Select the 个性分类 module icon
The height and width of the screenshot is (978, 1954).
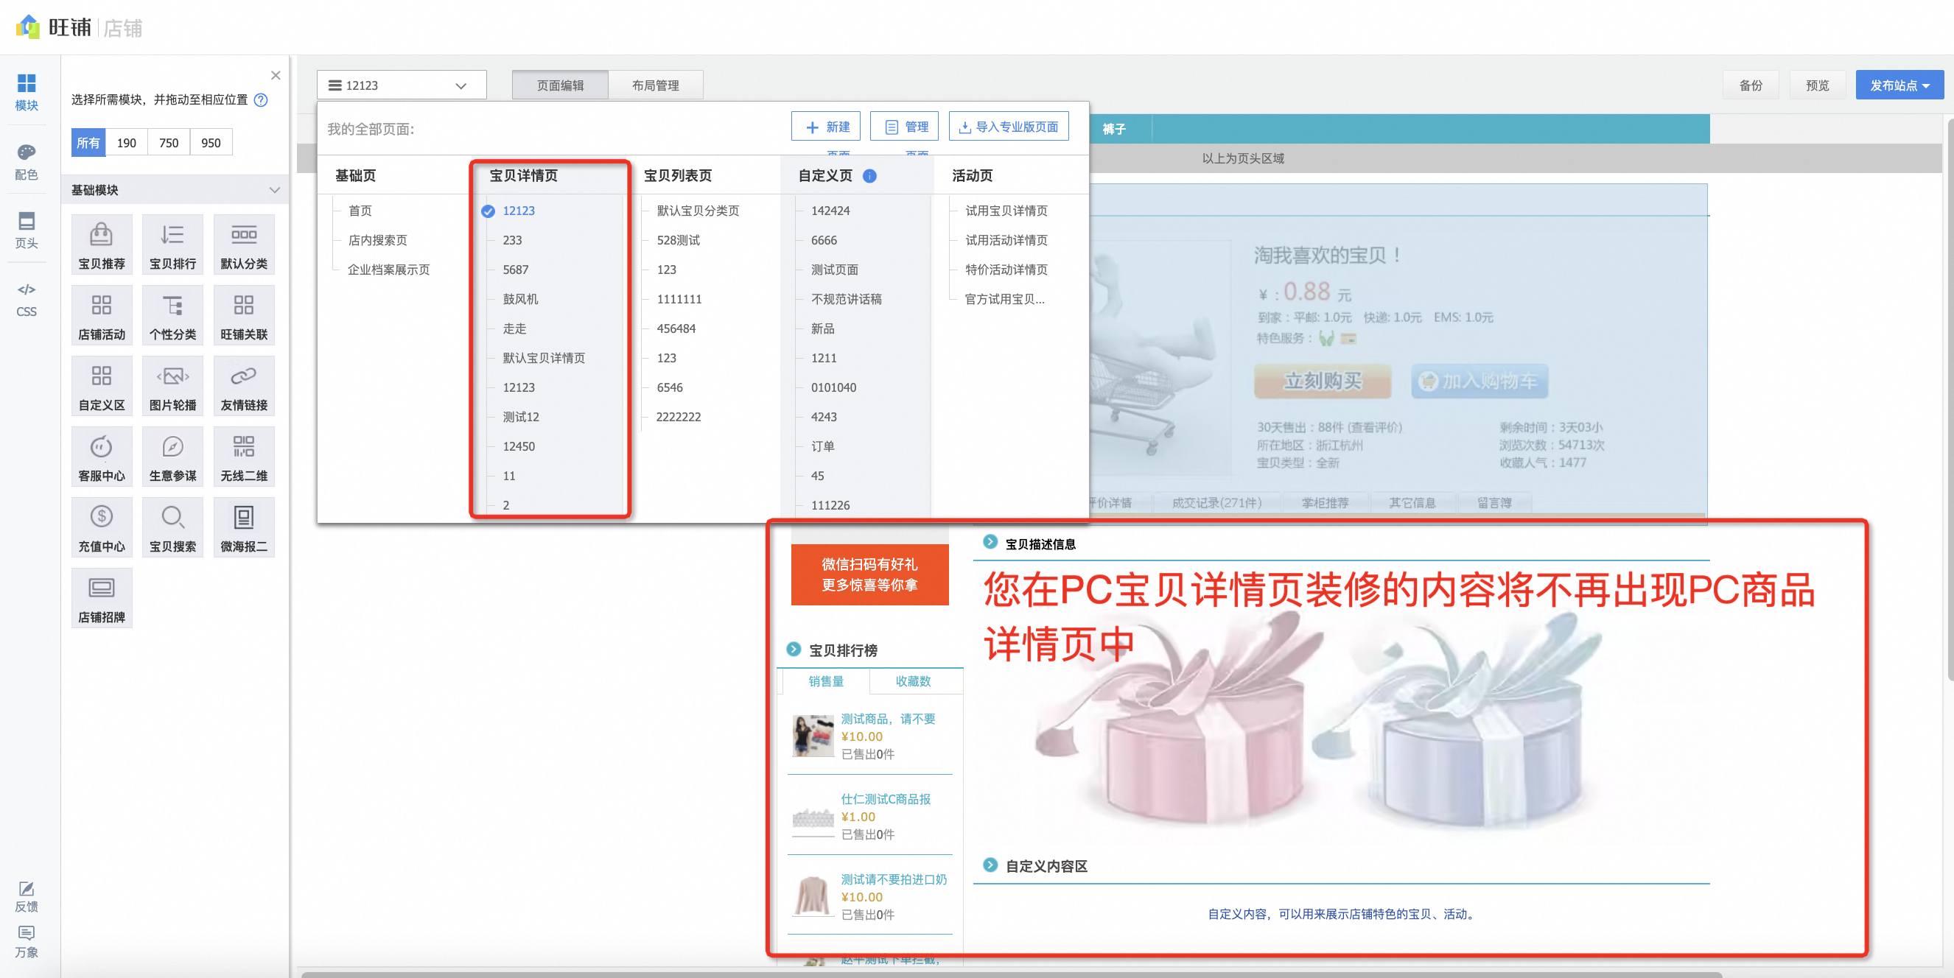coord(173,315)
